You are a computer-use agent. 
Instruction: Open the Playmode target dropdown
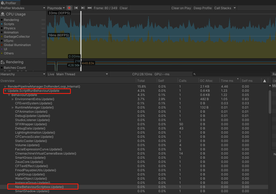[x=56, y=8]
